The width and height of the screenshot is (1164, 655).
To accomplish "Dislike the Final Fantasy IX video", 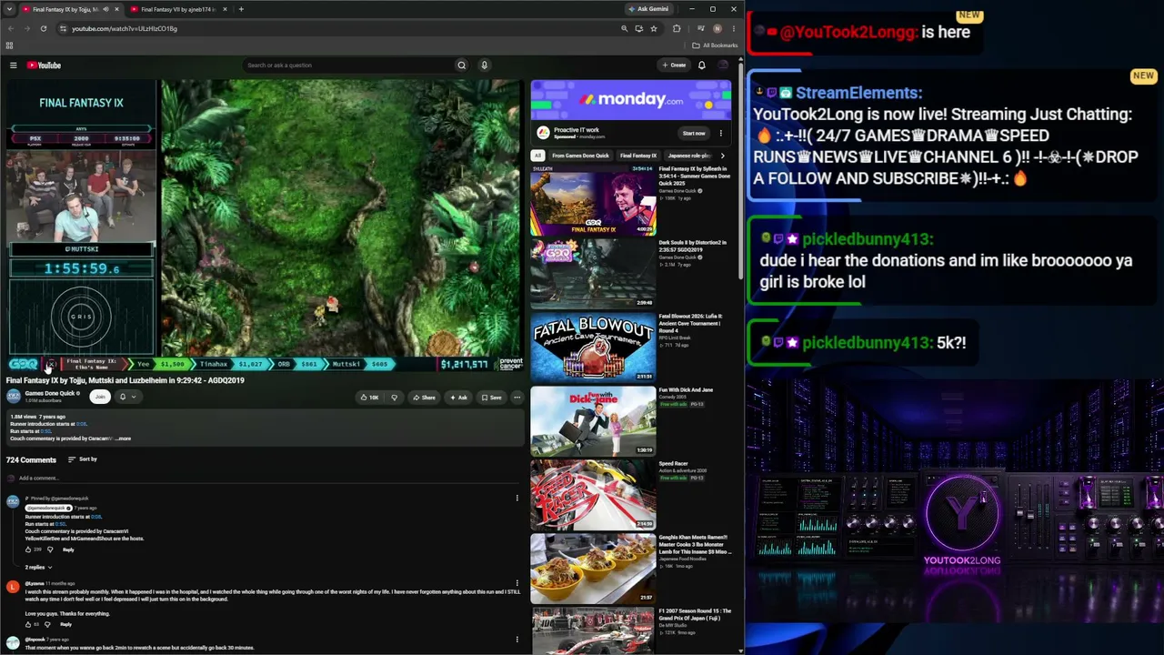I will click(394, 398).
